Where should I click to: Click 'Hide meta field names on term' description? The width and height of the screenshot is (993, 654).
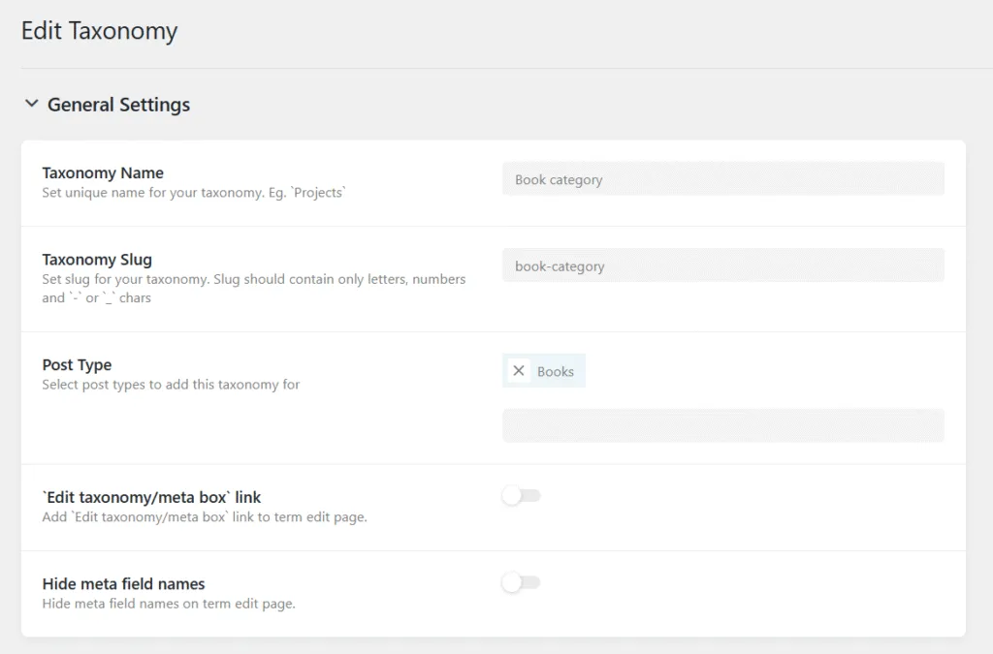(169, 604)
